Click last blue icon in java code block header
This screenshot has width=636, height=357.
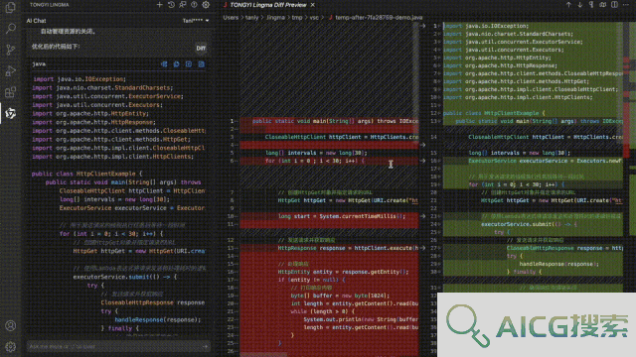pos(201,63)
